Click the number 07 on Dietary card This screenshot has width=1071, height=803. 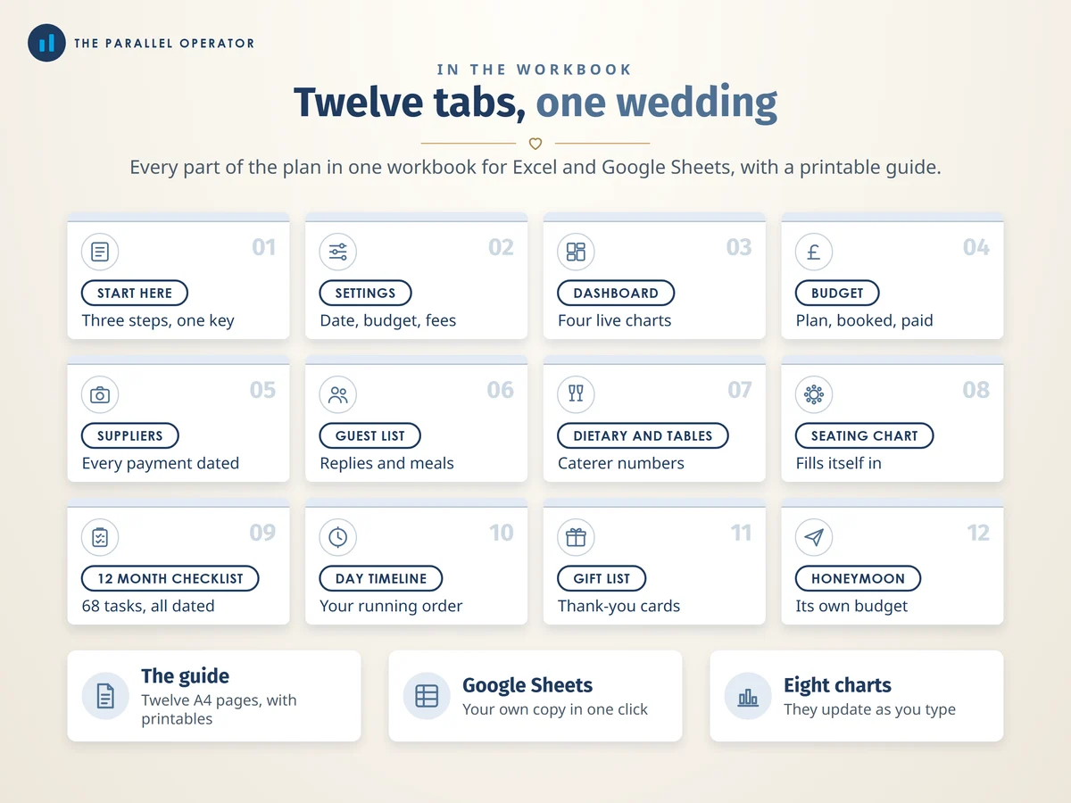(740, 390)
